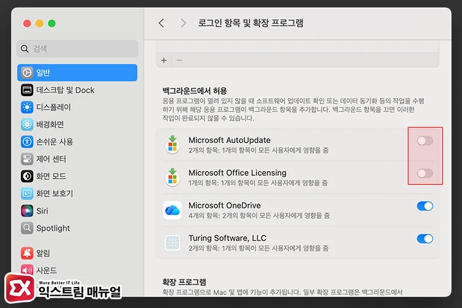Viewport: 462px width, 308px height.
Task: Click the 화면 보호기 icon
Action: (x=27, y=193)
